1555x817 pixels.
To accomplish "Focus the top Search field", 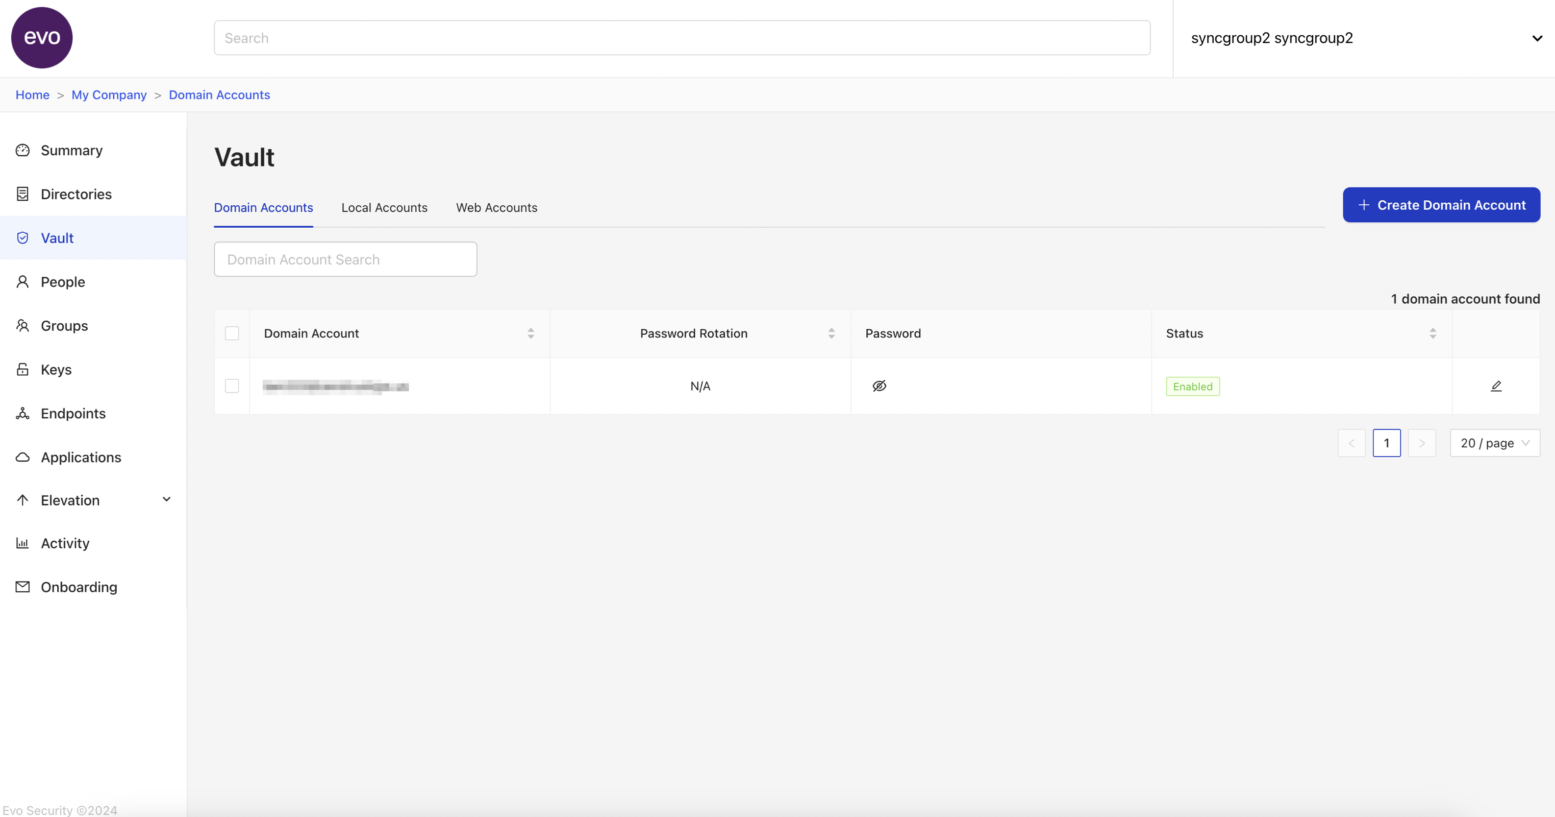I will 682,38.
